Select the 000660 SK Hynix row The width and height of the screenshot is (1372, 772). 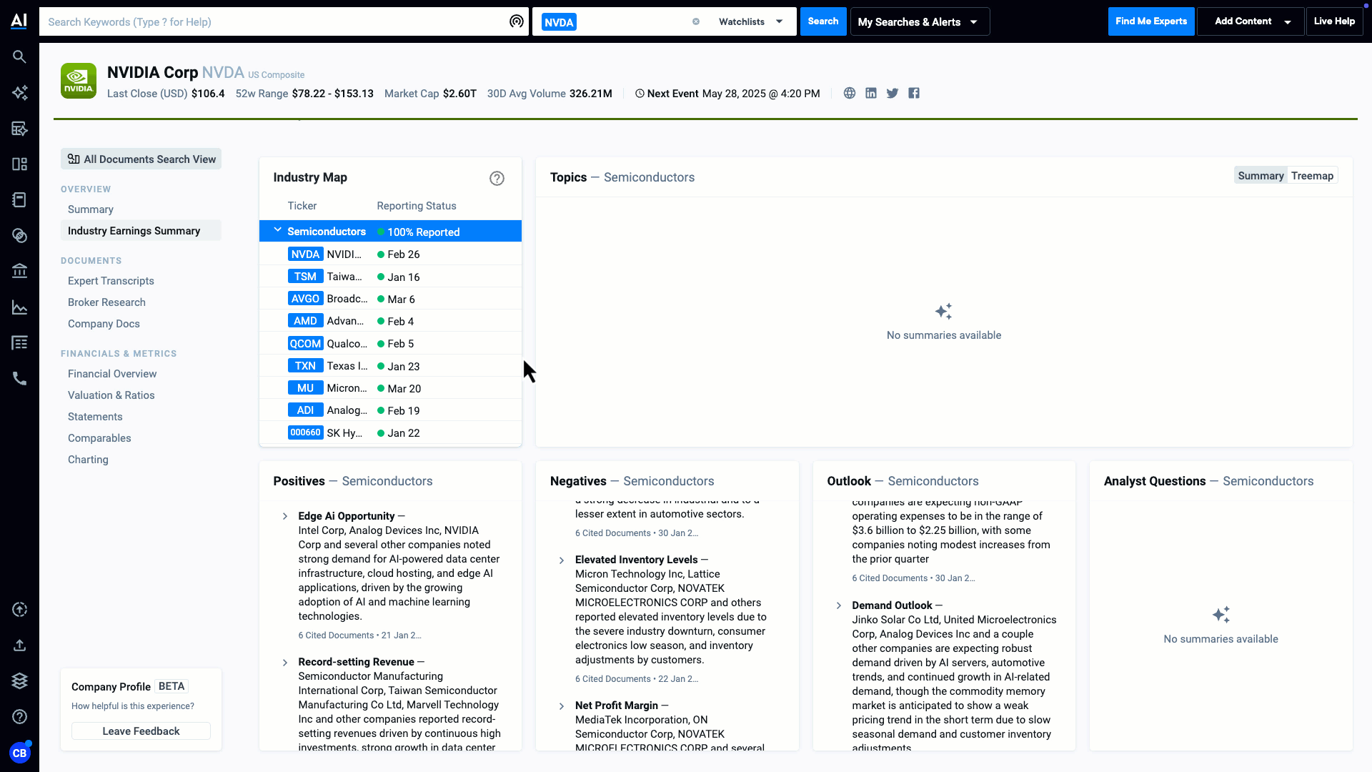pyautogui.click(x=390, y=433)
